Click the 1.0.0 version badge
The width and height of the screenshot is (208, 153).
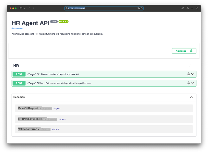tap(54, 22)
